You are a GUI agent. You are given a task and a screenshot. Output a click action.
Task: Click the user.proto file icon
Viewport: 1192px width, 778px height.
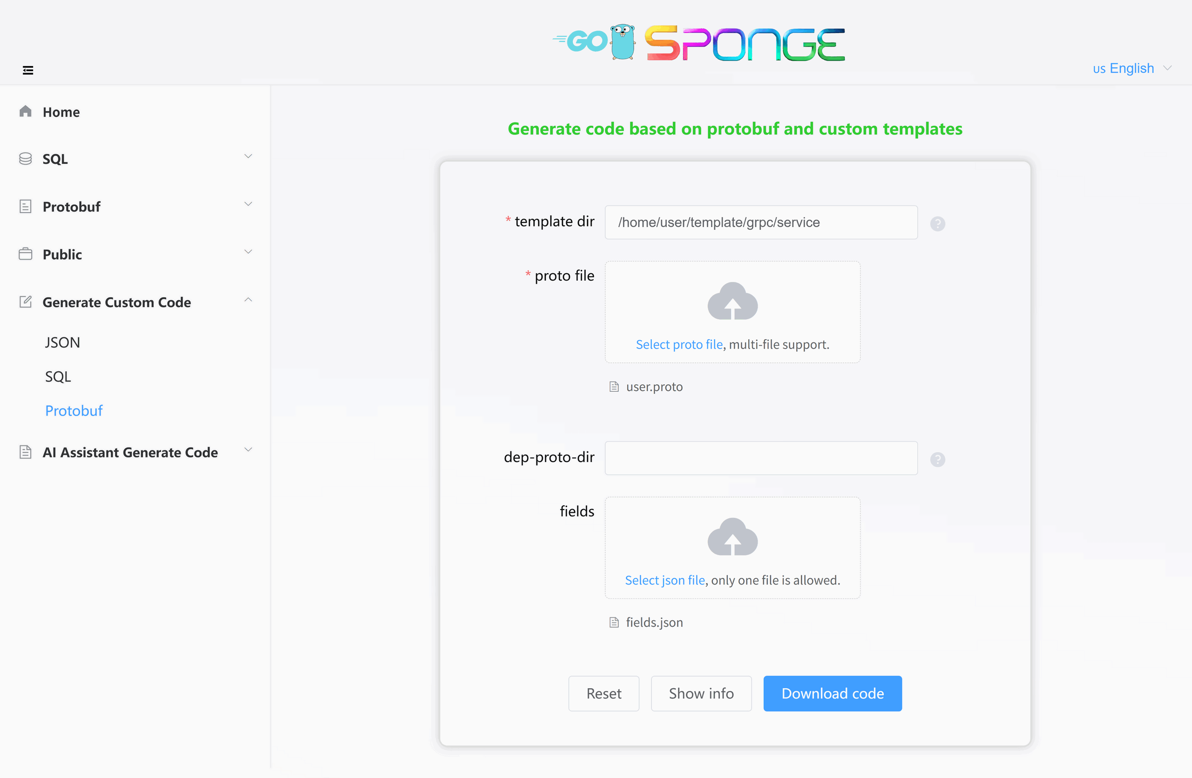tap(614, 387)
